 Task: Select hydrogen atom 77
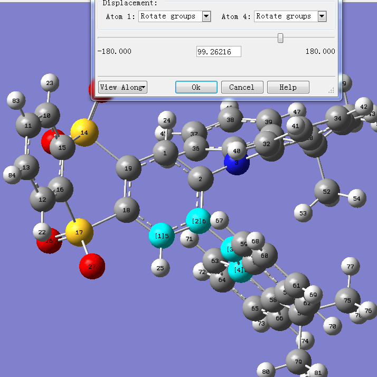pyautogui.click(x=351, y=267)
